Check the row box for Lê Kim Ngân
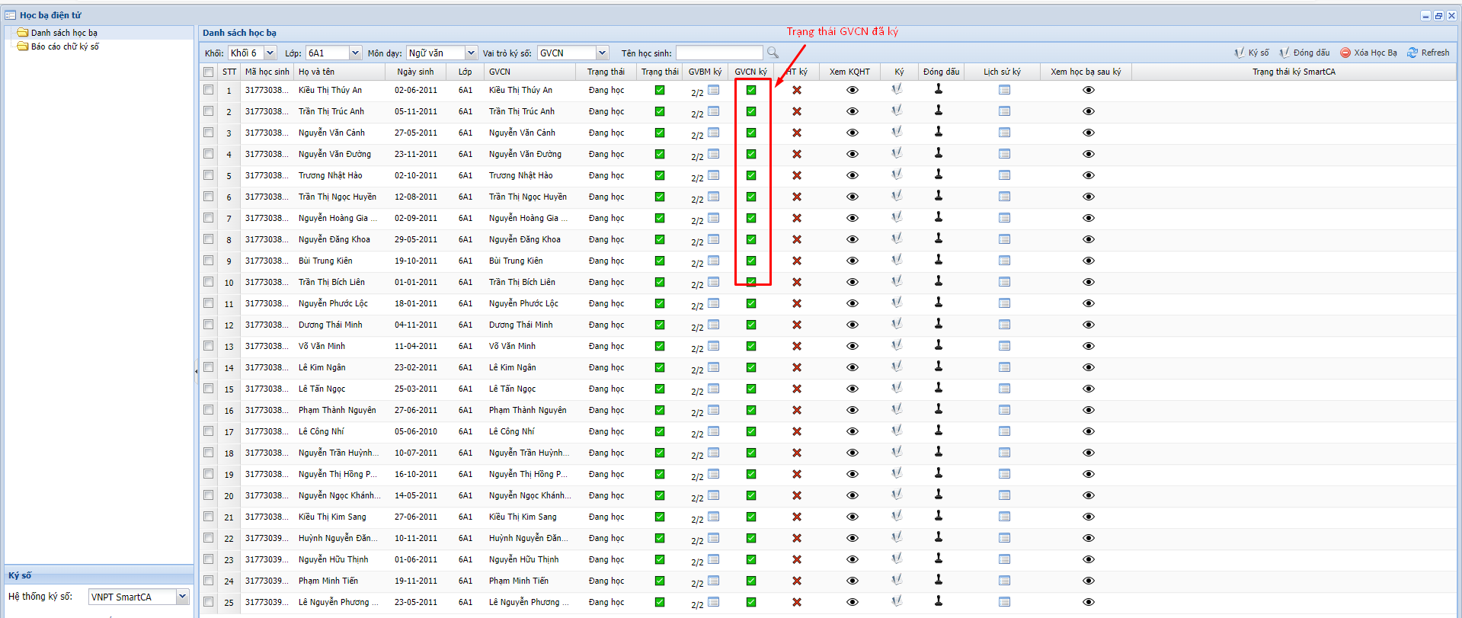 click(x=209, y=367)
